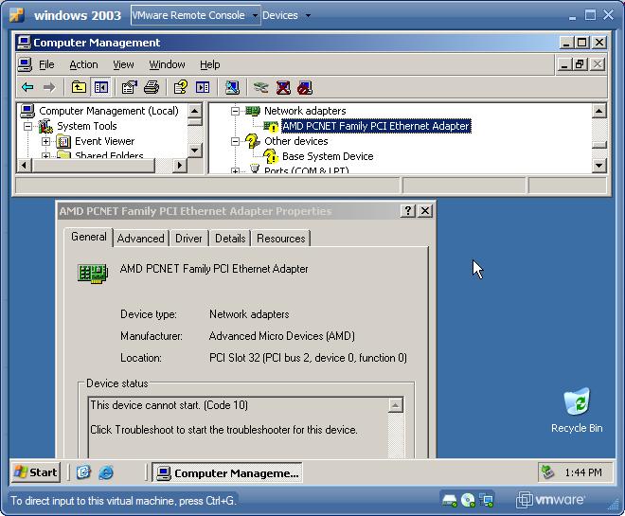Open Recycle Bin on the desktop
Image resolution: width=625 pixels, height=516 pixels.
tap(577, 410)
